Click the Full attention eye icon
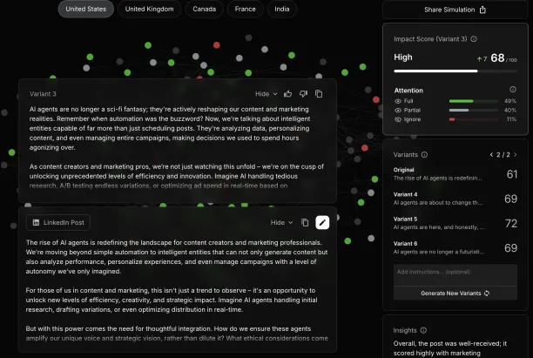533x358 pixels. tap(398, 101)
